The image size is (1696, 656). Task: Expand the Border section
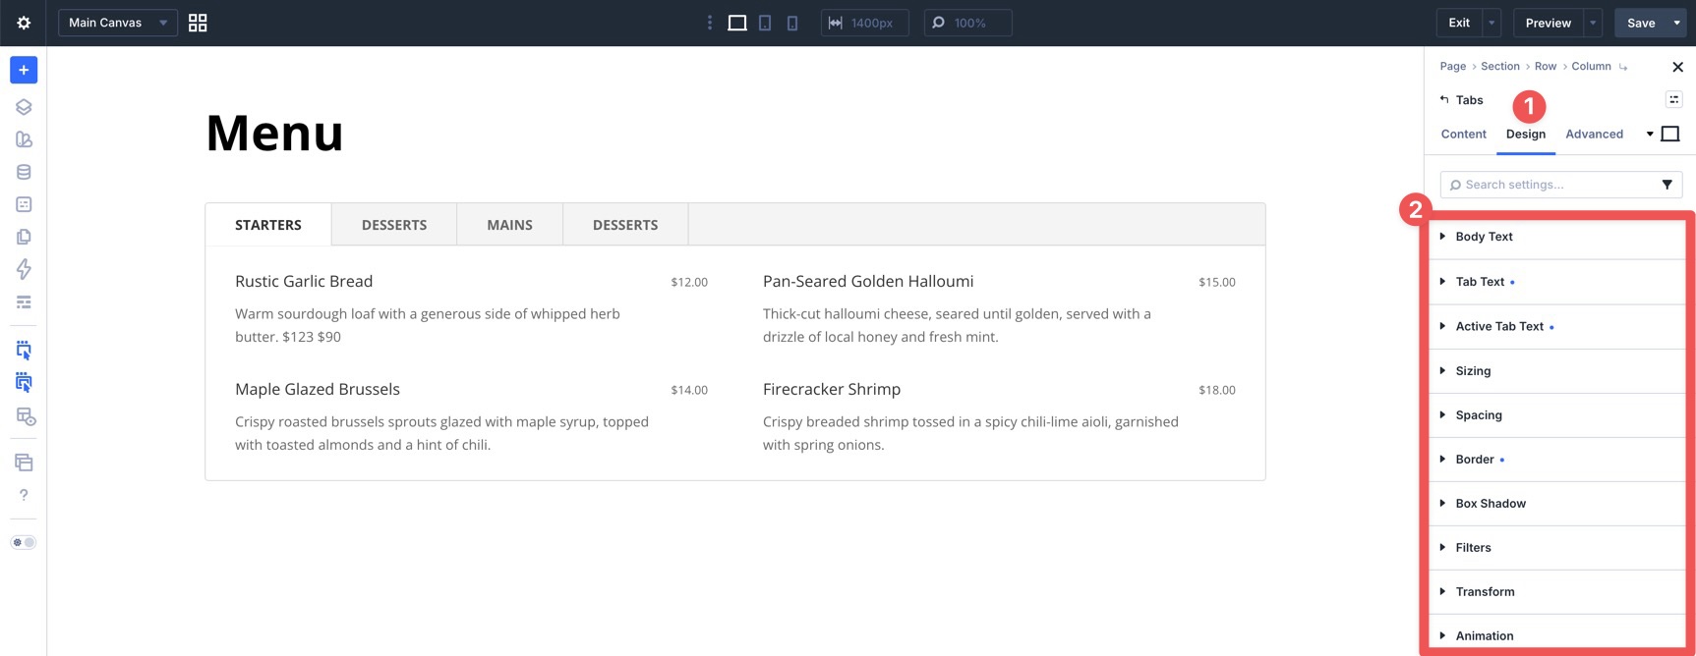[x=1557, y=460]
